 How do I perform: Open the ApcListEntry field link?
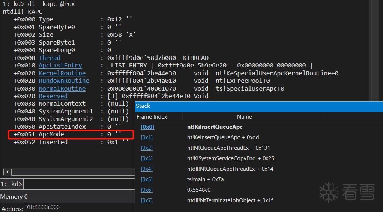click(60, 66)
